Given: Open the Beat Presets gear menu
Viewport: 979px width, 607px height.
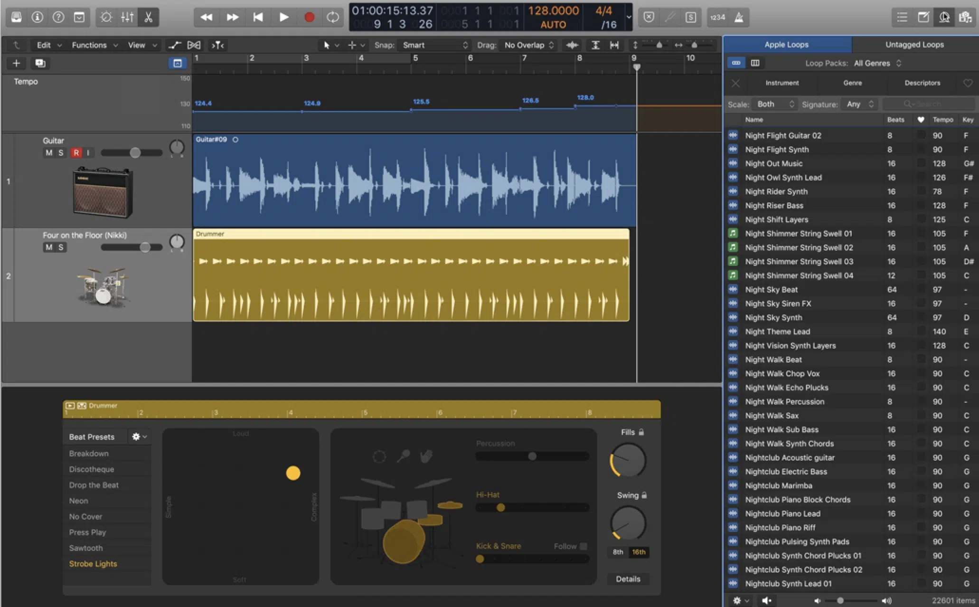Looking at the screenshot, I should pyautogui.click(x=139, y=436).
